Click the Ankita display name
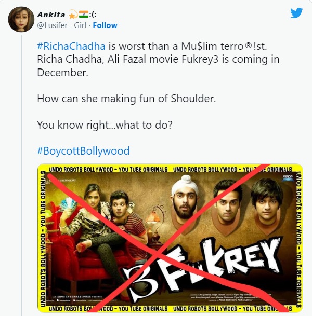 51,15
